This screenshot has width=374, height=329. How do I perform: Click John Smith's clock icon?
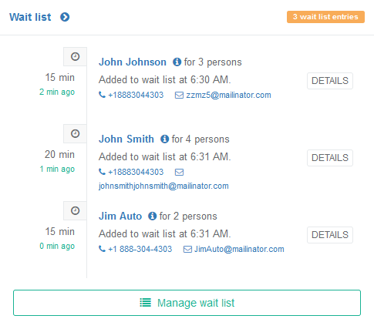coord(75,133)
